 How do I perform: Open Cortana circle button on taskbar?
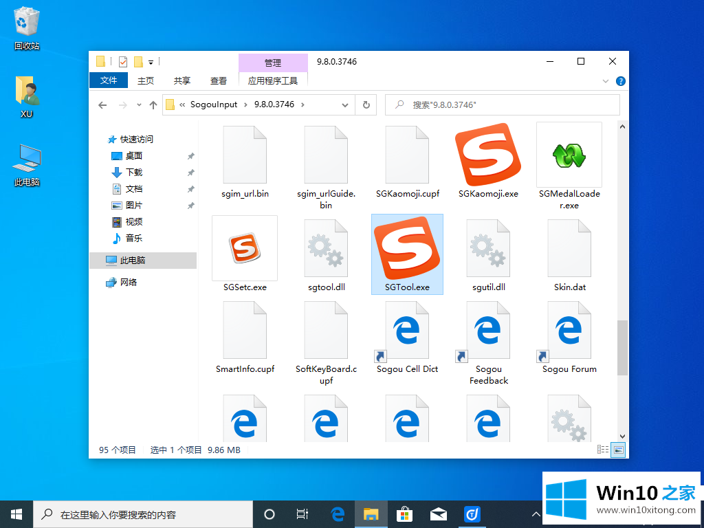pos(269,514)
